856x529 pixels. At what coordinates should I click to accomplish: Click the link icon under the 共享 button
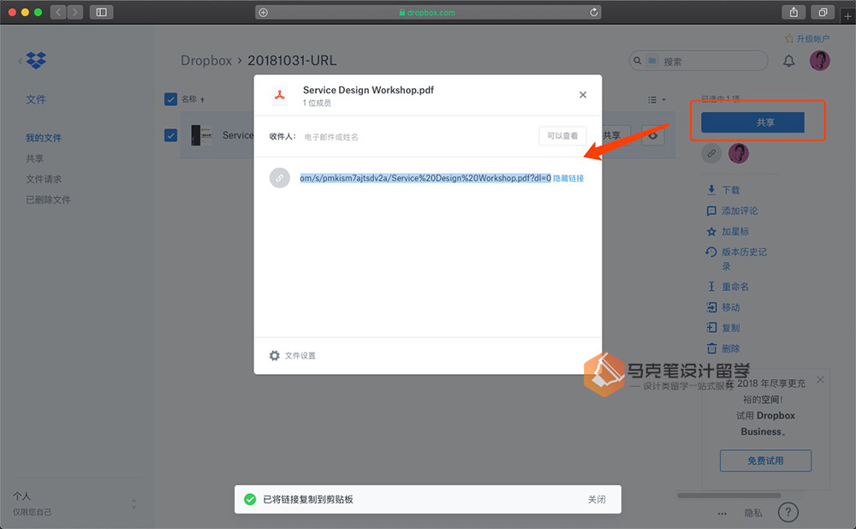point(711,153)
